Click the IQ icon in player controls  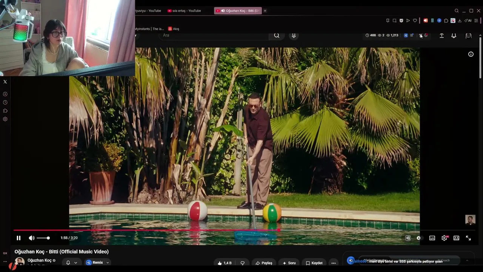pos(408,238)
